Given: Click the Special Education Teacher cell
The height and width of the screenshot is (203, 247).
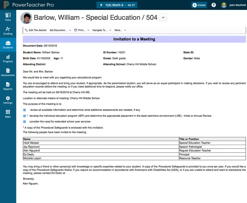Looking at the screenshot, I should point(212,143).
